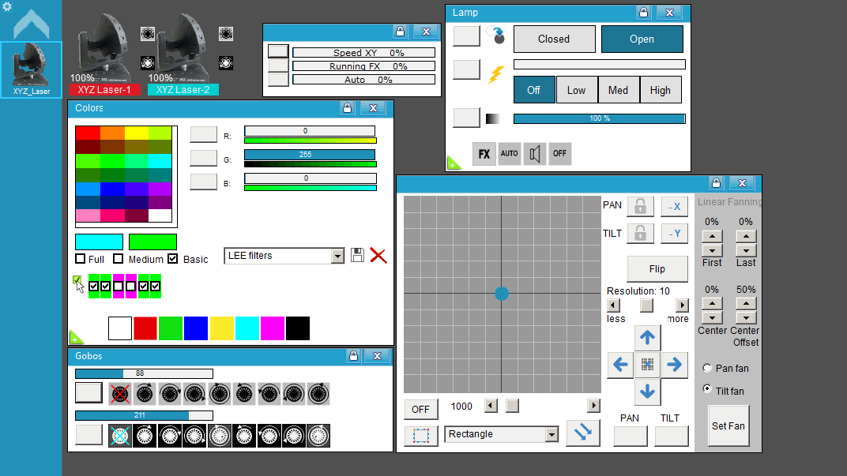Center position with the grid icon

[x=647, y=365]
